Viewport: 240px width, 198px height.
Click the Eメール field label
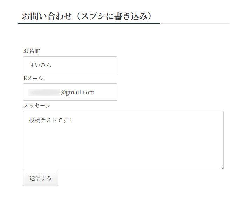tap(33, 78)
